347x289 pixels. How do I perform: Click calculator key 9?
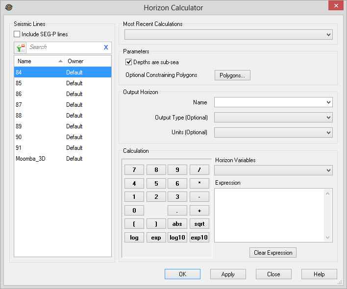pyautogui.click(x=177, y=169)
